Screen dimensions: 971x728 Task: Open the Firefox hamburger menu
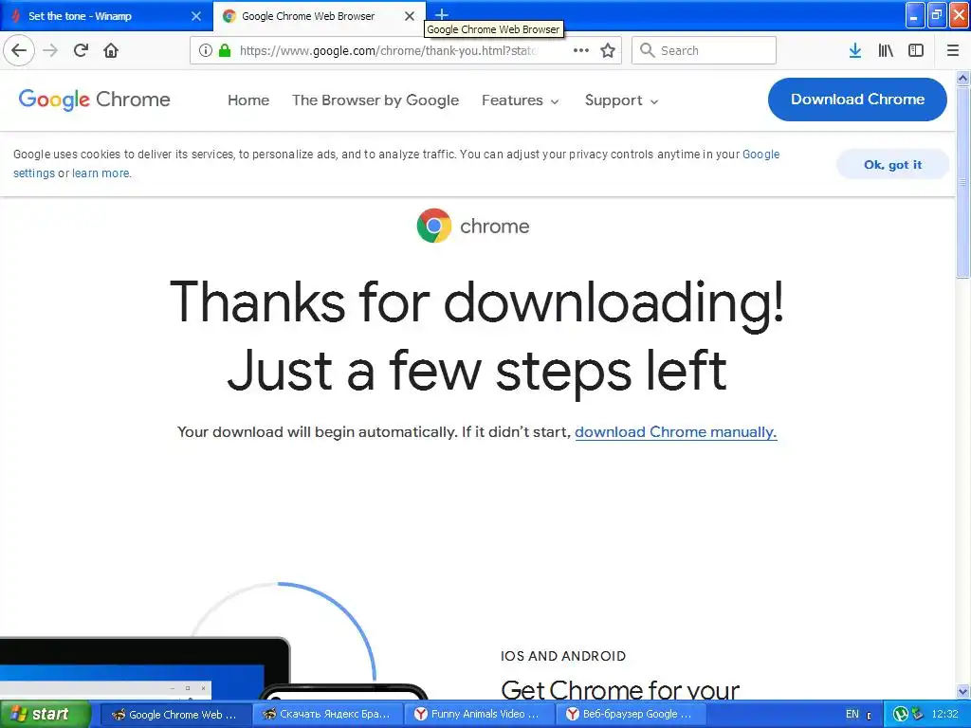click(953, 50)
